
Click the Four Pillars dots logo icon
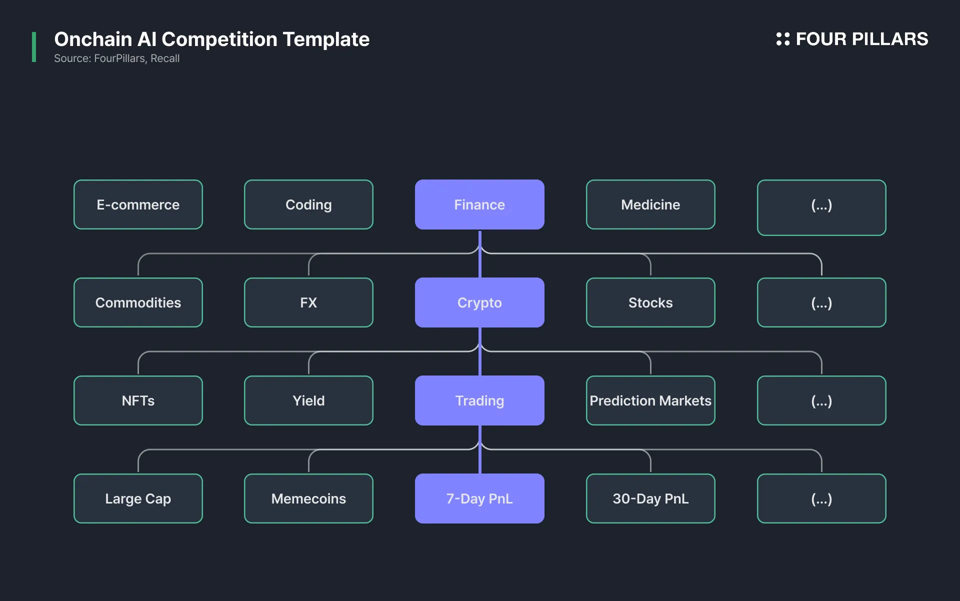point(782,39)
